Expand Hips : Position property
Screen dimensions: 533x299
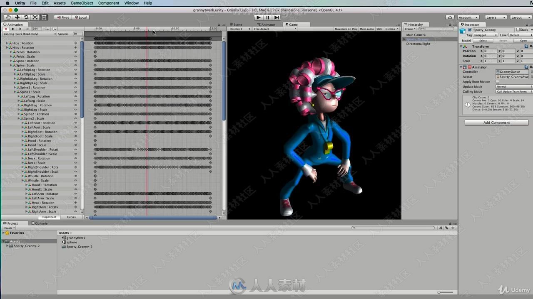(x=7, y=43)
